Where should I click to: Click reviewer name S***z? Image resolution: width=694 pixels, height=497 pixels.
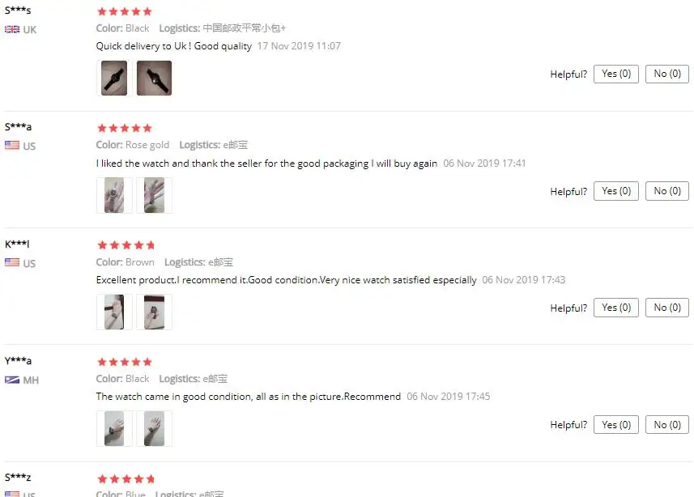pyautogui.click(x=18, y=477)
